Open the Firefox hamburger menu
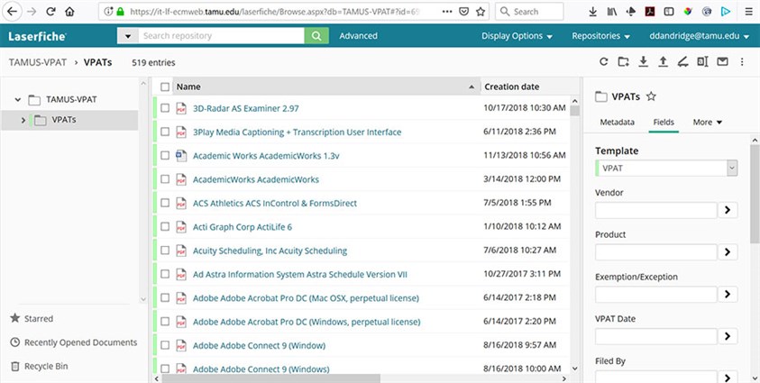The width and height of the screenshot is (760, 383). coord(749,12)
